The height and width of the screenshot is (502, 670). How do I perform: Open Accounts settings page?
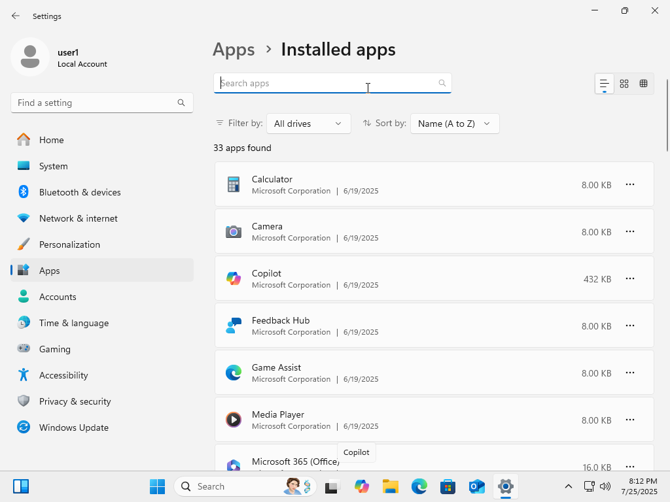pos(102,297)
